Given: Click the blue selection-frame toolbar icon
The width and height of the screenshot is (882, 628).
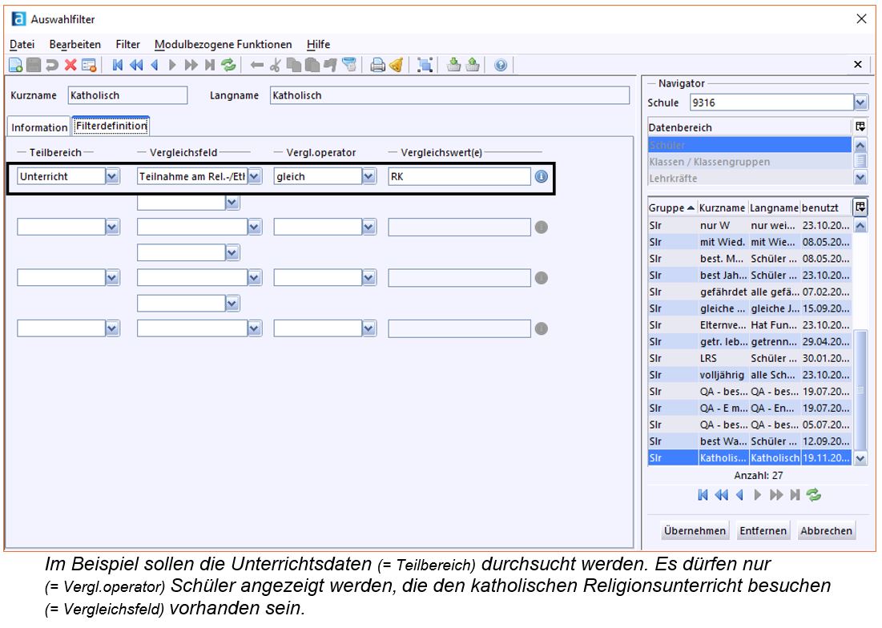Looking at the screenshot, I should (x=425, y=65).
